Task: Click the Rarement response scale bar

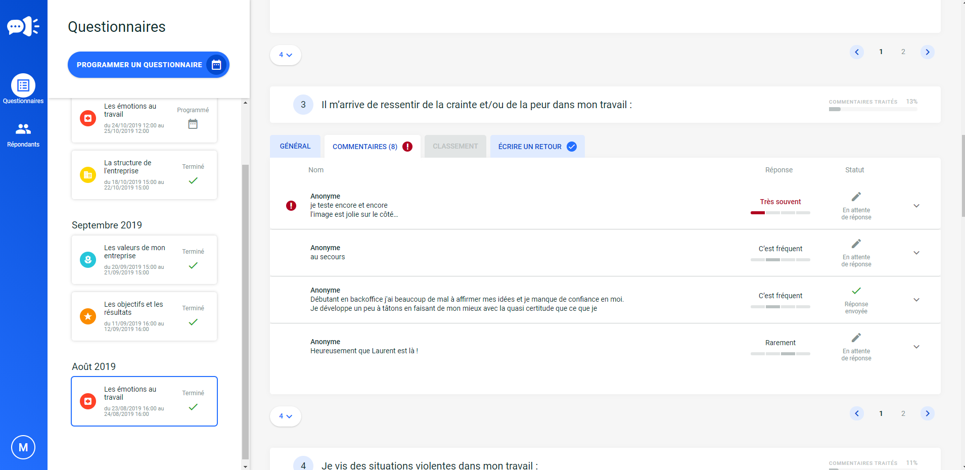Action: click(x=780, y=354)
